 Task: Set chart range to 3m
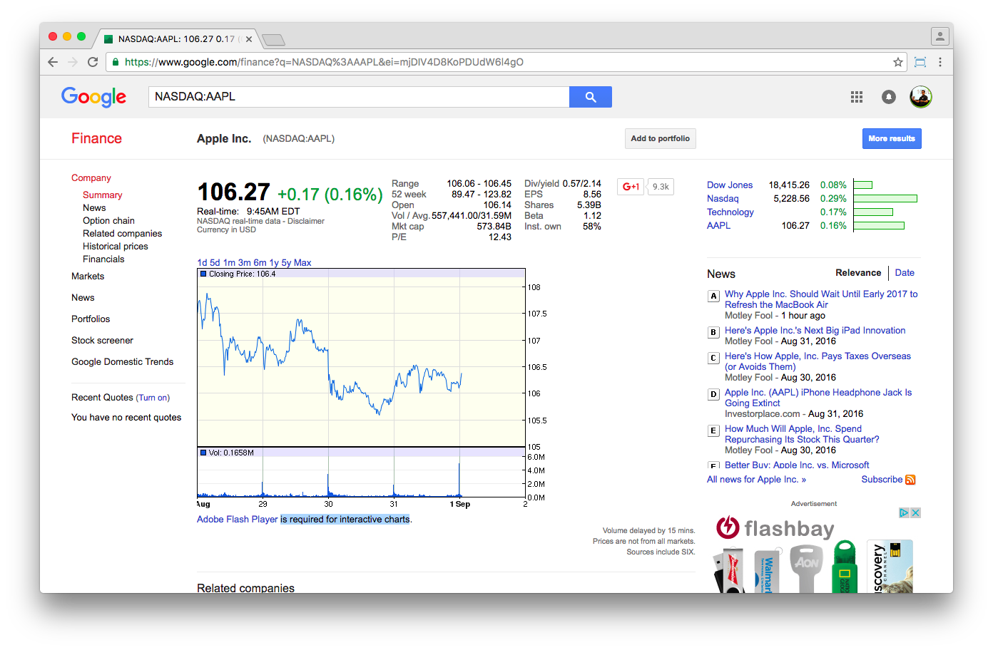tap(245, 263)
